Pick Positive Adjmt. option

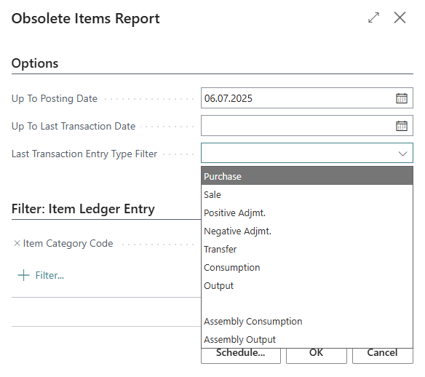307,213
